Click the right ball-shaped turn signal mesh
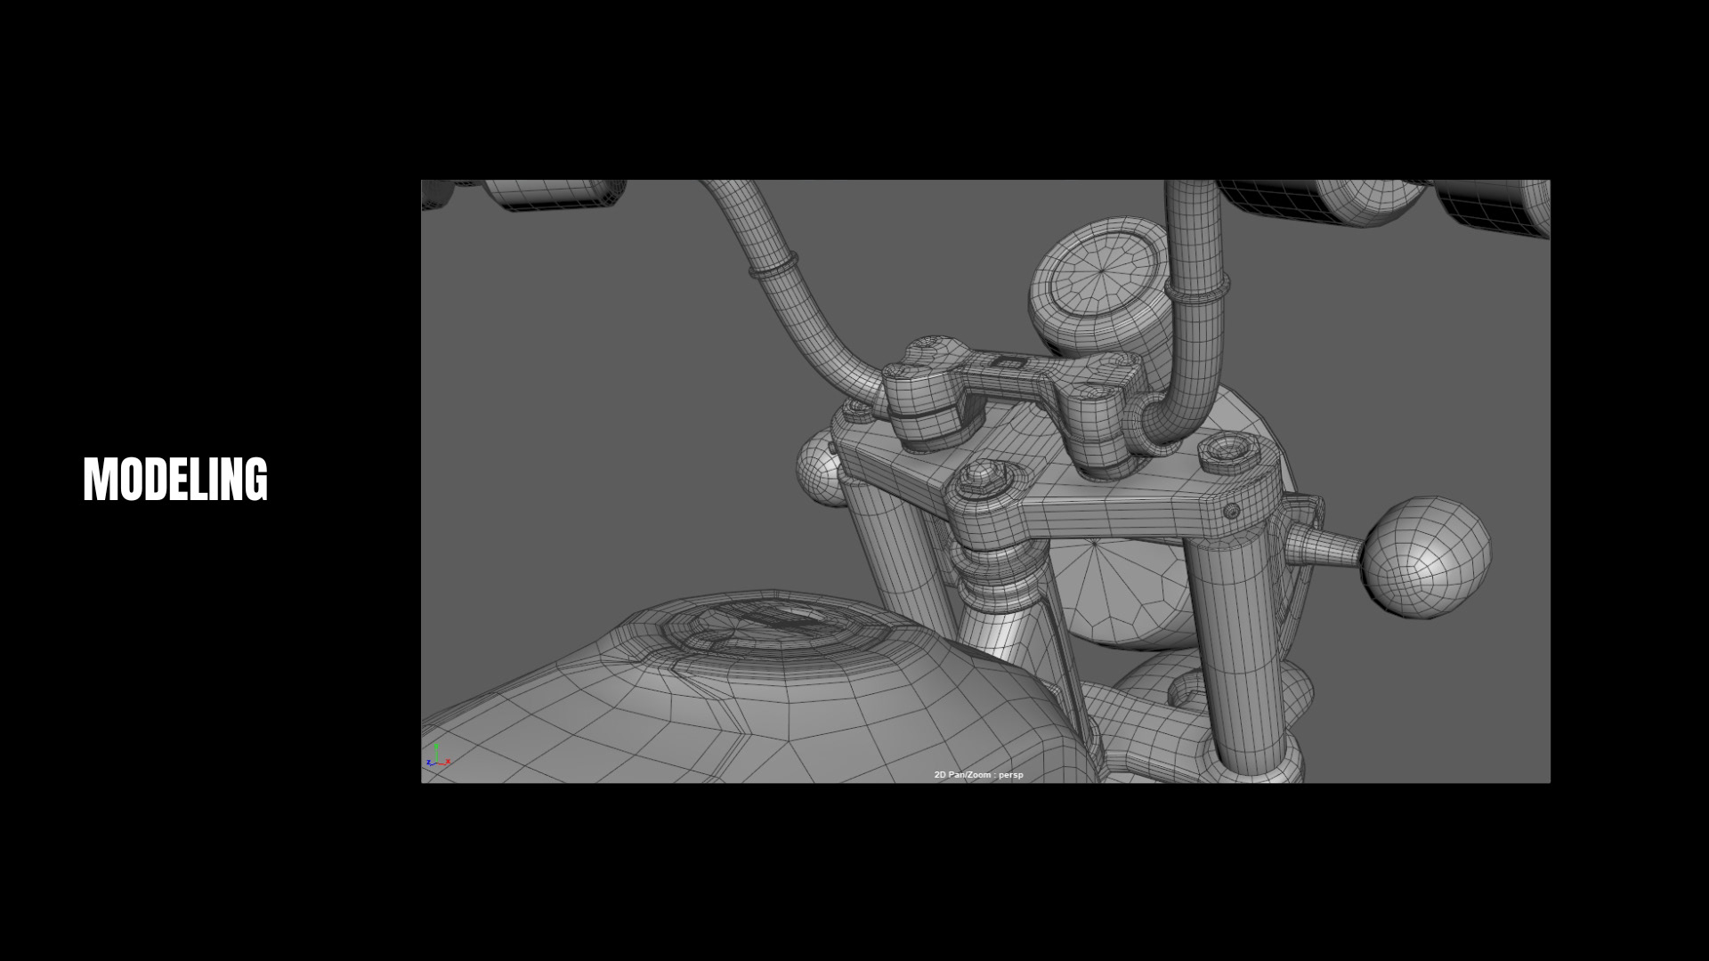This screenshot has width=1709, height=961. point(1427,558)
